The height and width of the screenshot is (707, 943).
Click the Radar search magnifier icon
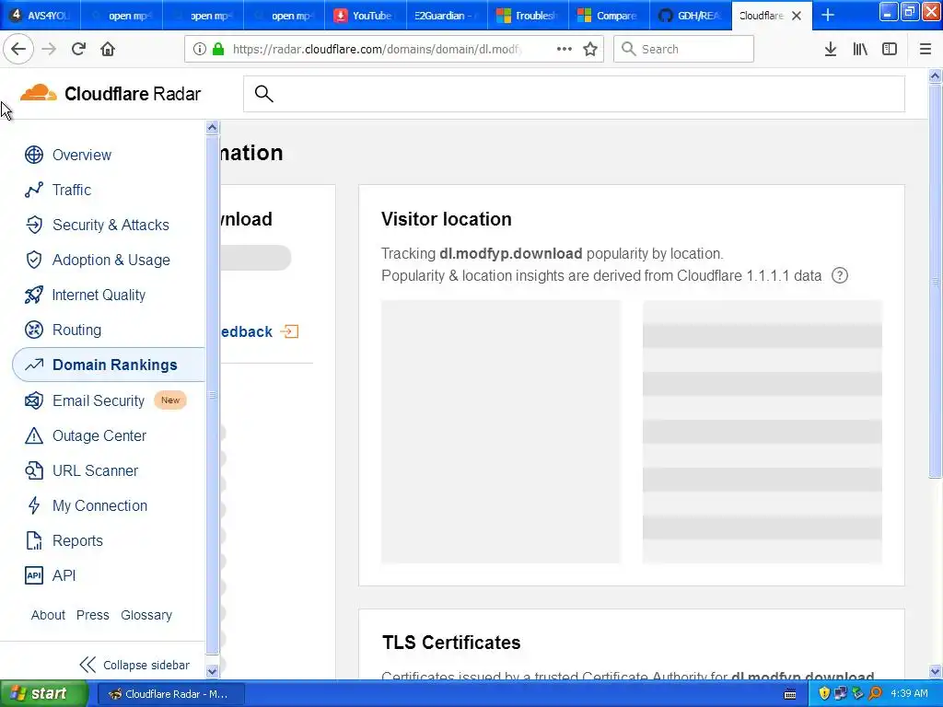[264, 94]
